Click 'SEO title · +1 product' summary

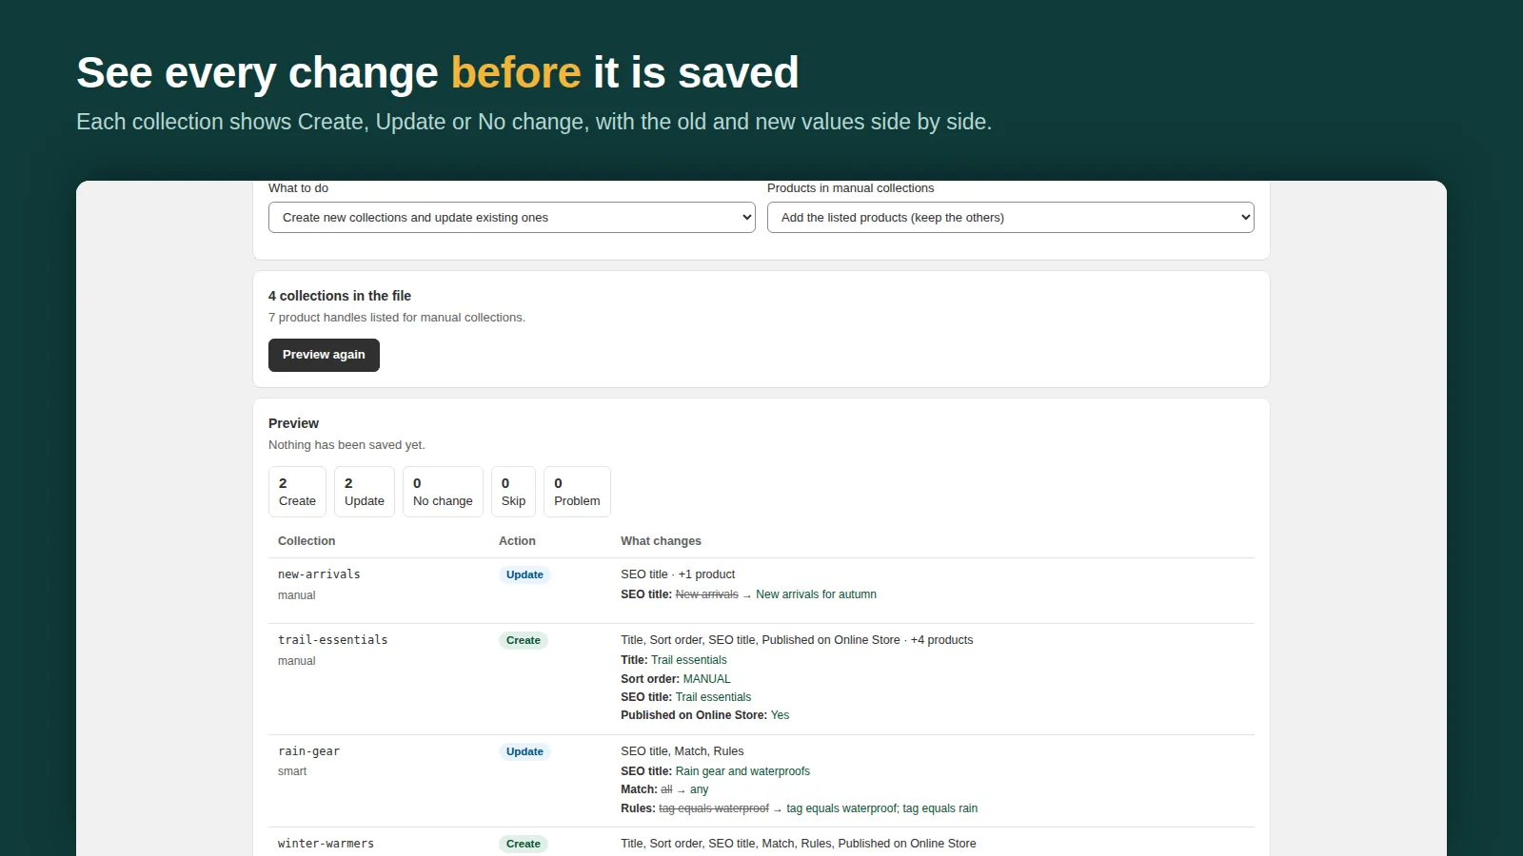[678, 574]
